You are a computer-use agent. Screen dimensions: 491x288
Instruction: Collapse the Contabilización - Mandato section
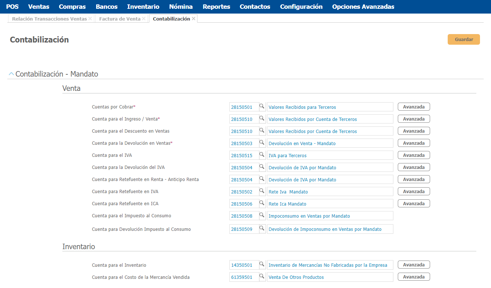[x=11, y=74]
